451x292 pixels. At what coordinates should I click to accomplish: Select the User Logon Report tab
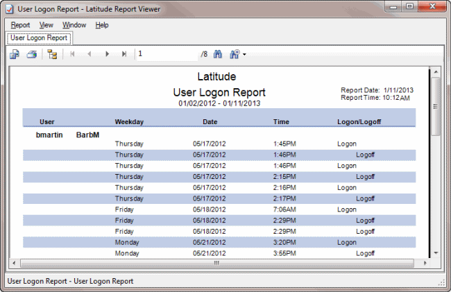click(x=39, y=37)
